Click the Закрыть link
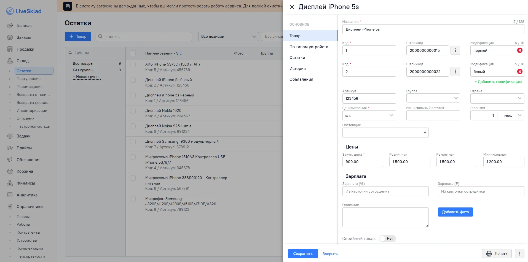Image resolution: width=528 pixels, height=262 pixels. click(330, 254)
